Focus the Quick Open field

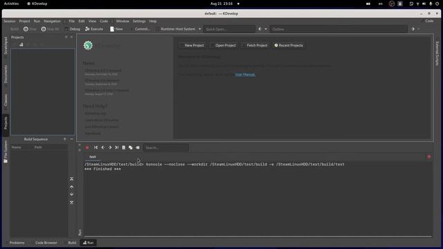(x=230, y=29)
